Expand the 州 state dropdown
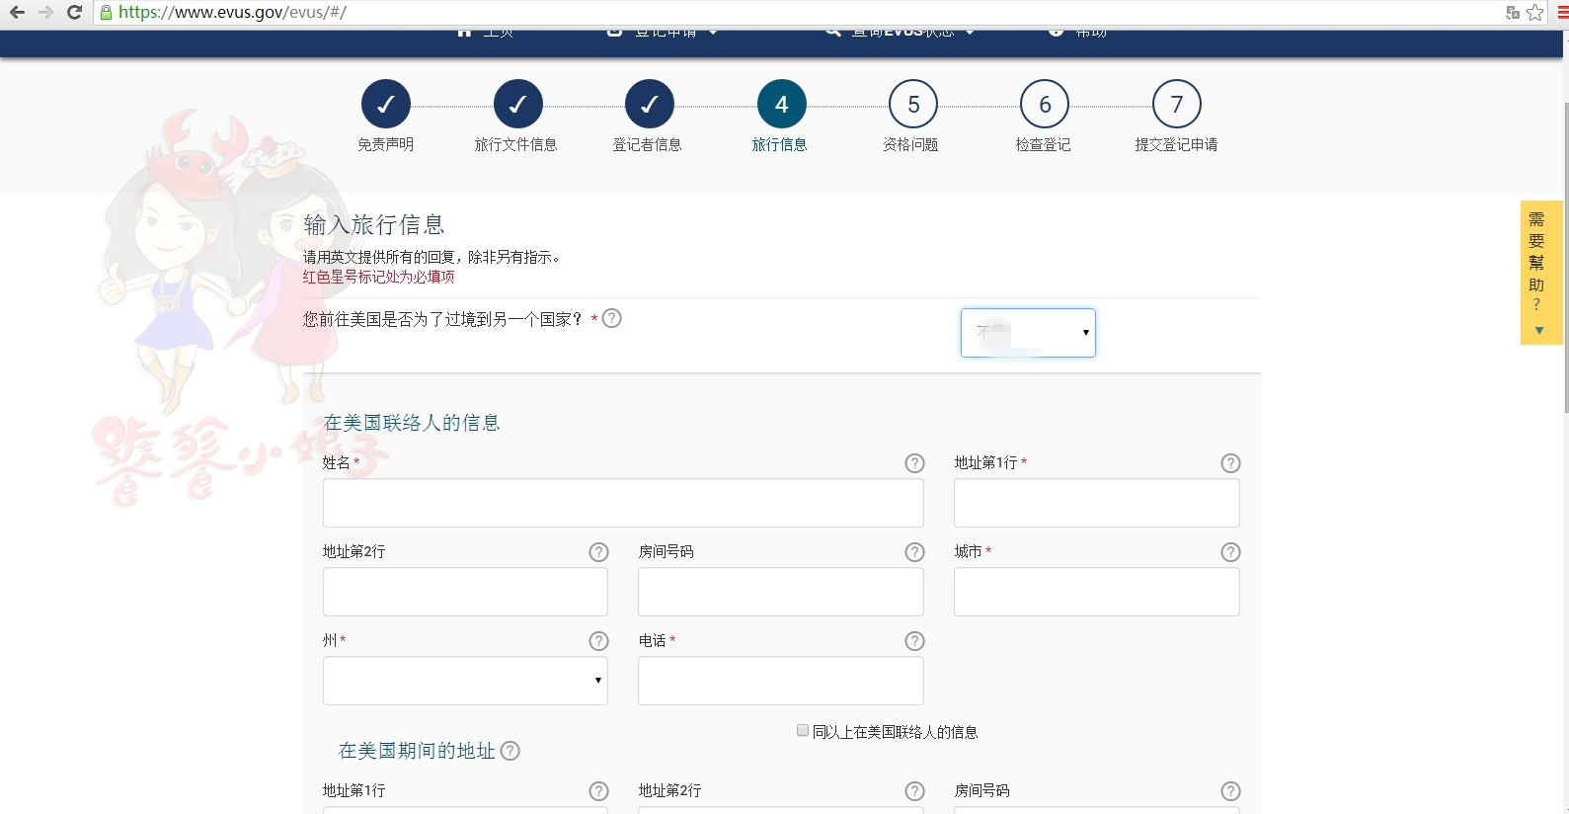 [465, 681]
